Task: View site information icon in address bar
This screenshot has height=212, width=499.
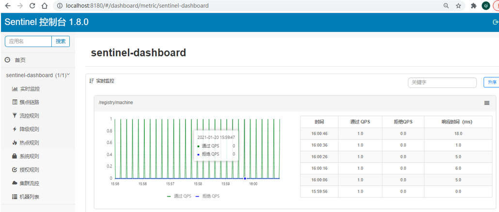Action: point(60,6)
